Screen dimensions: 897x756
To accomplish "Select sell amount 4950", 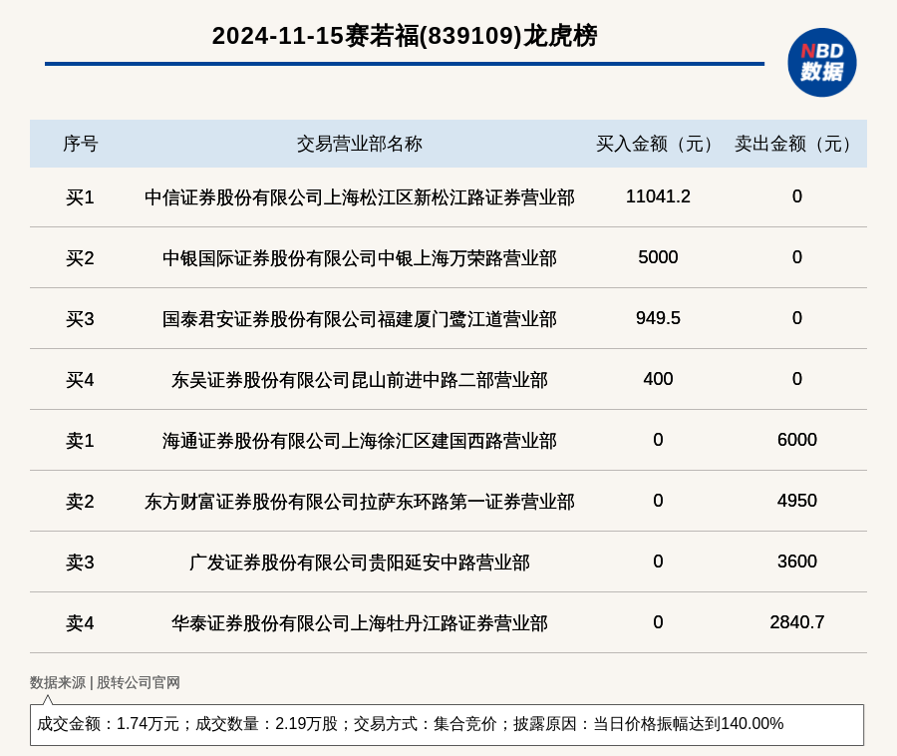I will pyautogui.click(x=797, y=501).
